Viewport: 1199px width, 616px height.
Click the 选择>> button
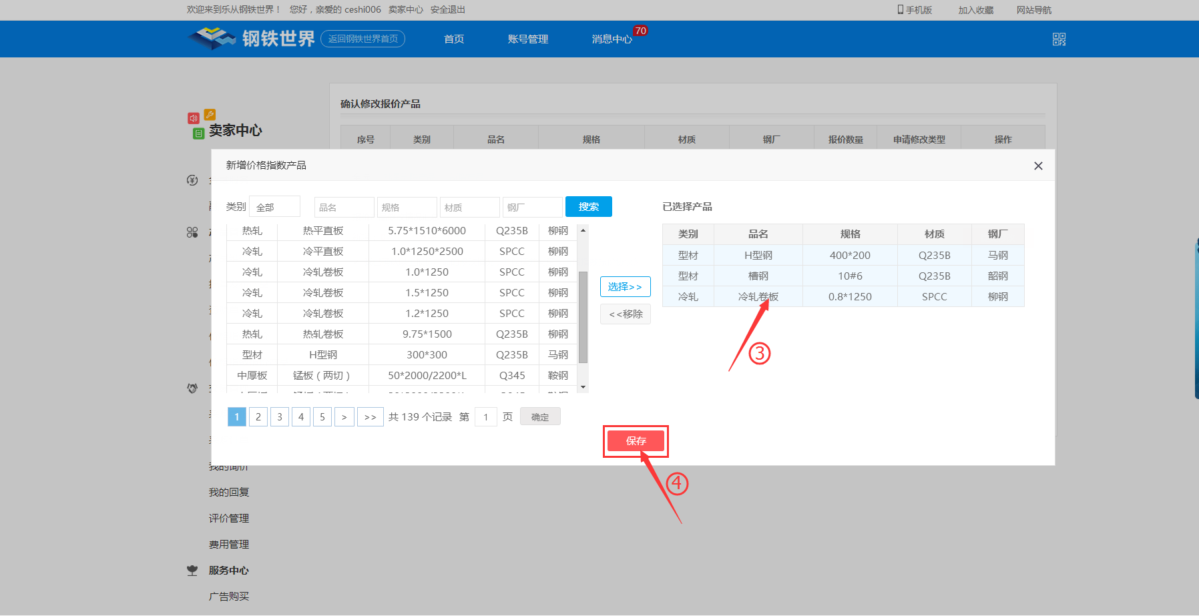[625, 286]
